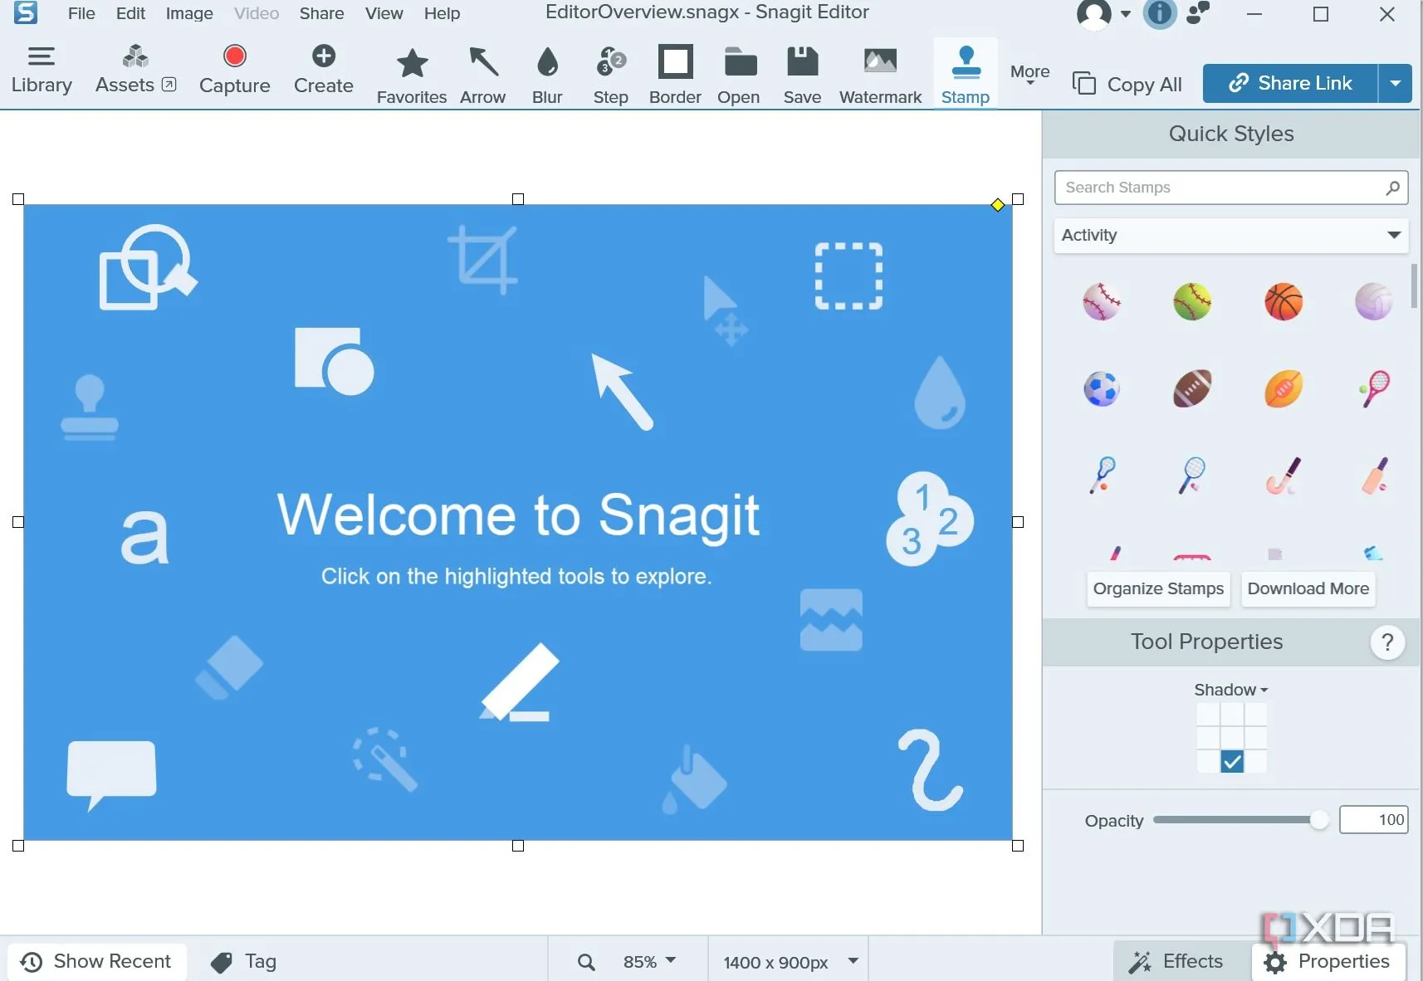This screenshot has height=981, width=1423.
Task: Open the Library panel
Action: (42, 71)
